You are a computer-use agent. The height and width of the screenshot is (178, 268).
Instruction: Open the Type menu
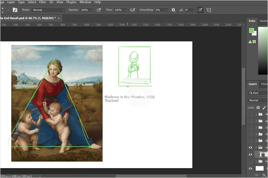(x=21, y=2)
